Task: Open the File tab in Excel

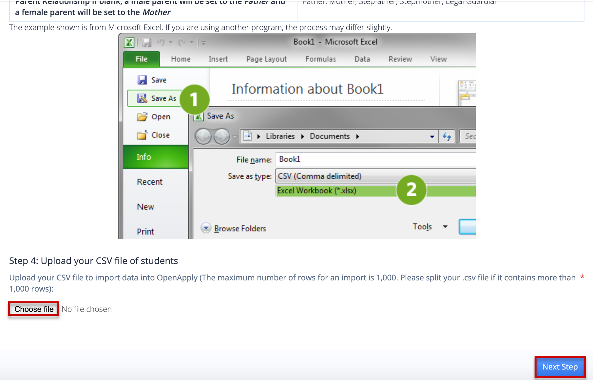Action: (x=142, y=59)
